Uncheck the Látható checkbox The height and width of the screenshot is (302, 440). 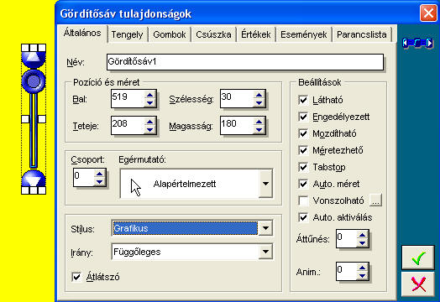tap(303, 100)
